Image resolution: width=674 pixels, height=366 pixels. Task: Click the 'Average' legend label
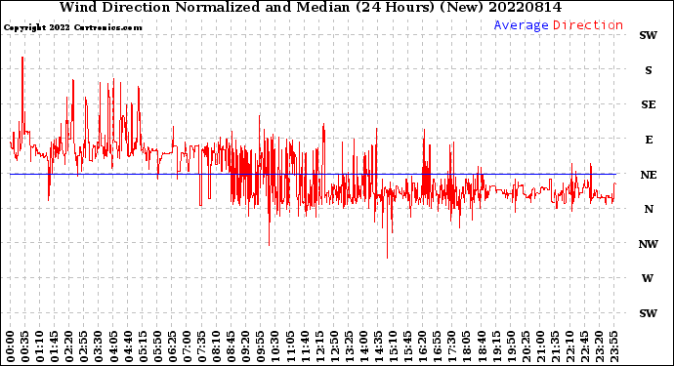[x=521, y=25]
